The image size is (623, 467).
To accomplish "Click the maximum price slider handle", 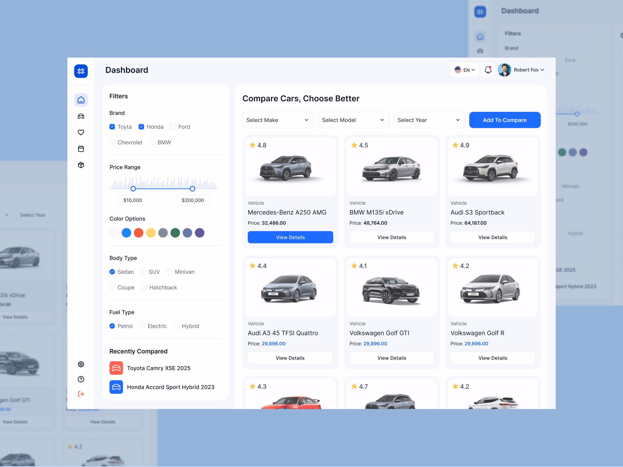I will point(192,189).
